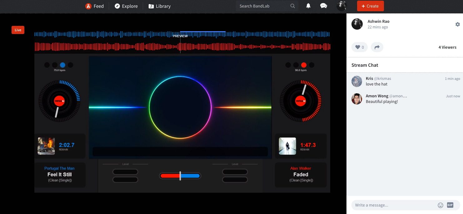Click the GIF icon in message box
The image size is (463, 214).
coord(450,205)
